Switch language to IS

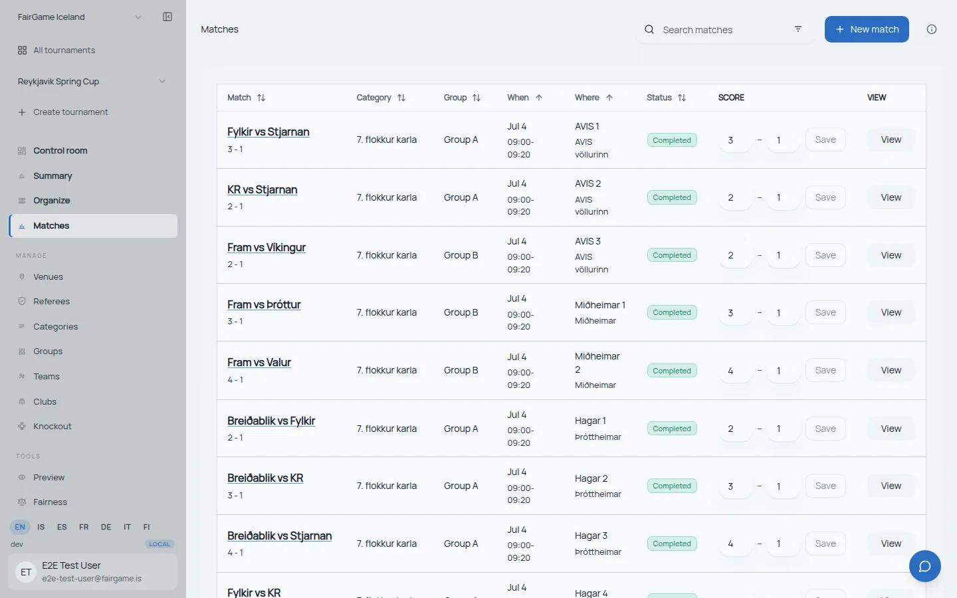point(41,527)
